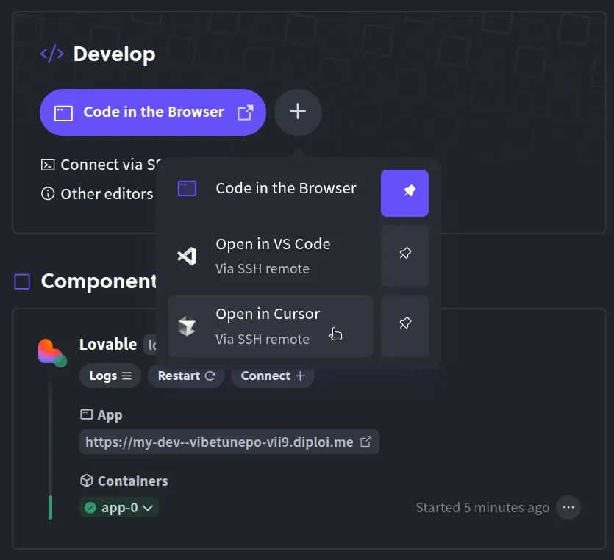Screen dimensions: 614x560
Task: Open the my-dev diploi.me app URL
Action: coord(219,442)
